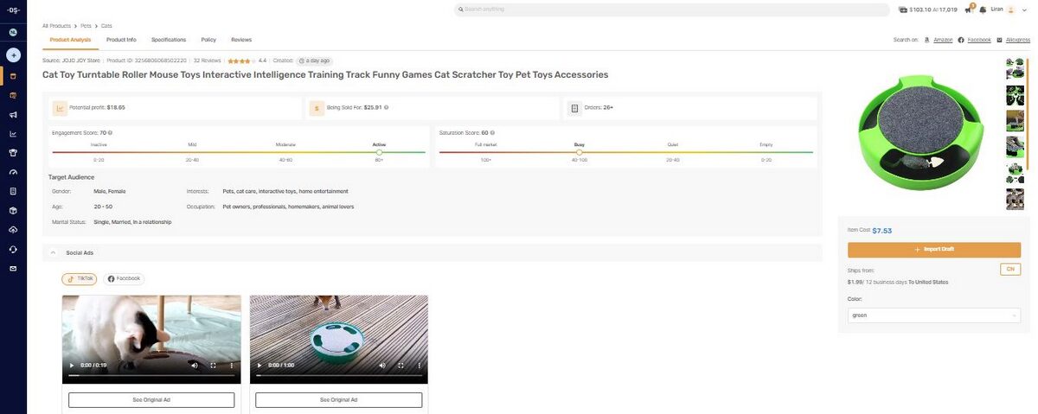This screenshot has height=414, width=1038.
Task: Select the first product thumbnail
Action: coord(1015,68)
